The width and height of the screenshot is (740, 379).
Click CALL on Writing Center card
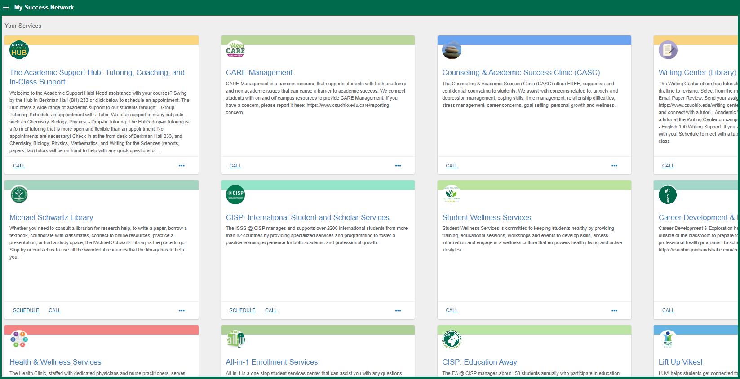(668, 166)
